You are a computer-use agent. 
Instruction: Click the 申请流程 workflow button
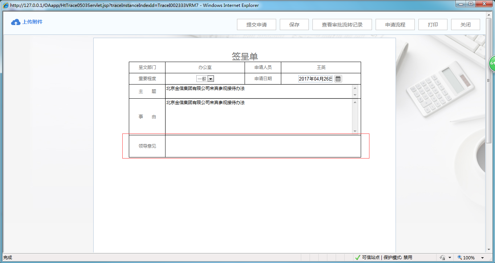[395, 24]
